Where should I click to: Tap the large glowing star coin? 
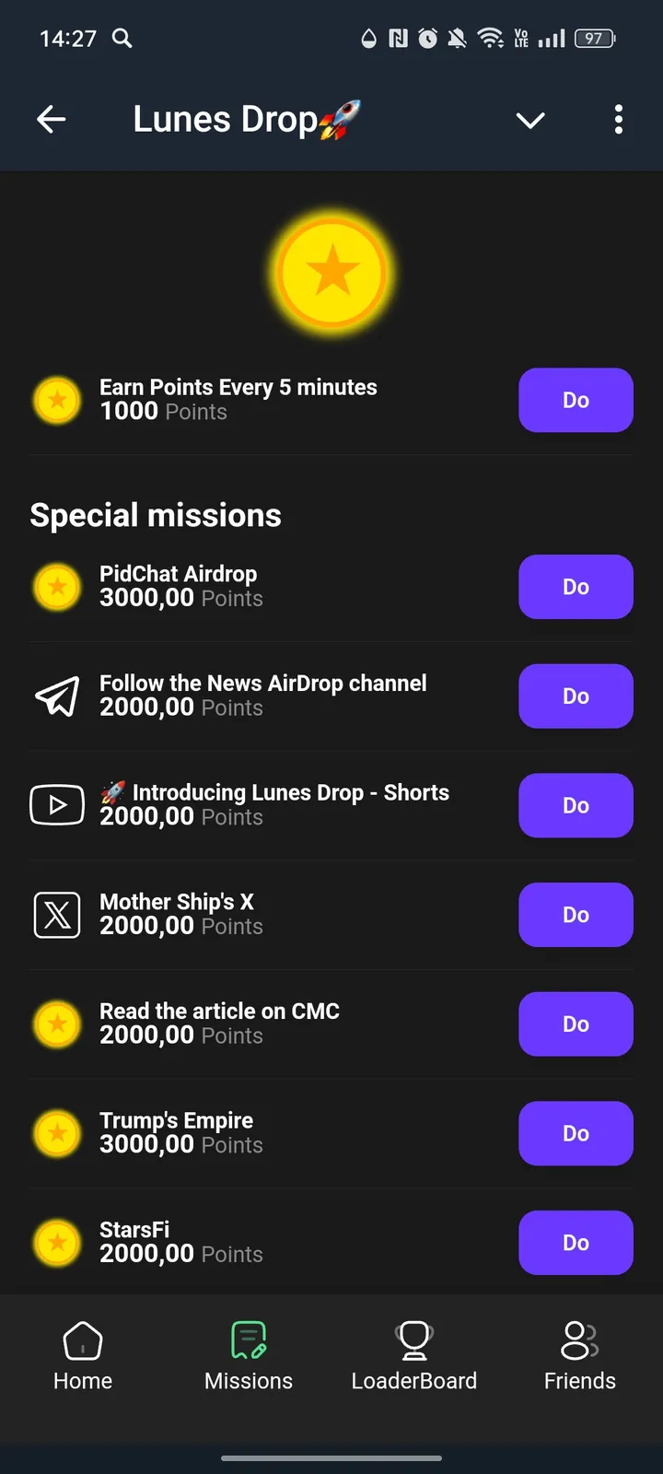331,273
